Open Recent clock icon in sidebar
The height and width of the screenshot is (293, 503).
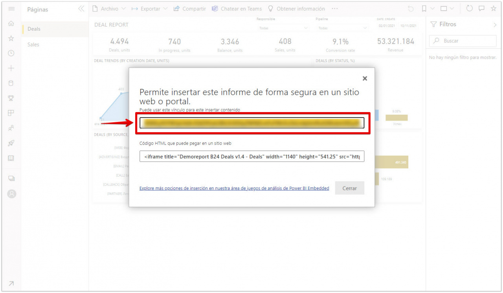click(x=11, y=53)
